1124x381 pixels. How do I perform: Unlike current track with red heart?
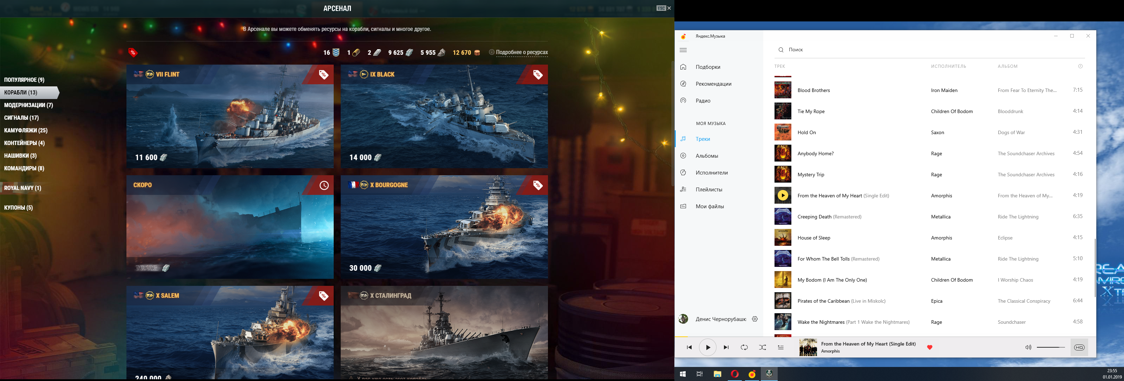pyautogui.click(x=929, y=347)
